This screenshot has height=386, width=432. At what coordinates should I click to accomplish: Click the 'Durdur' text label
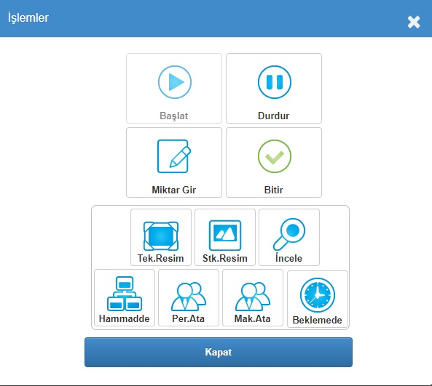[274, 116]
